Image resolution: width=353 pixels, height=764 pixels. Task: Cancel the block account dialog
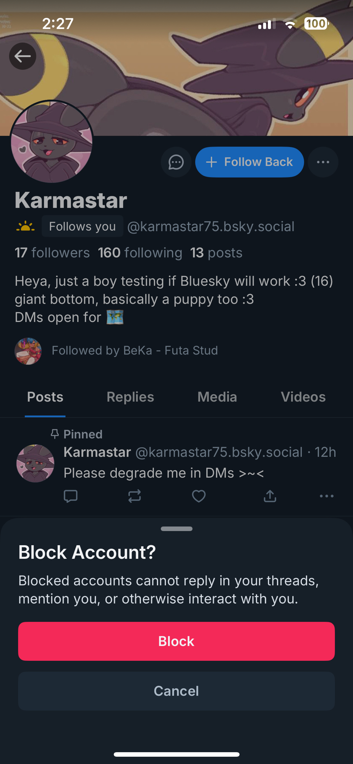176,691
